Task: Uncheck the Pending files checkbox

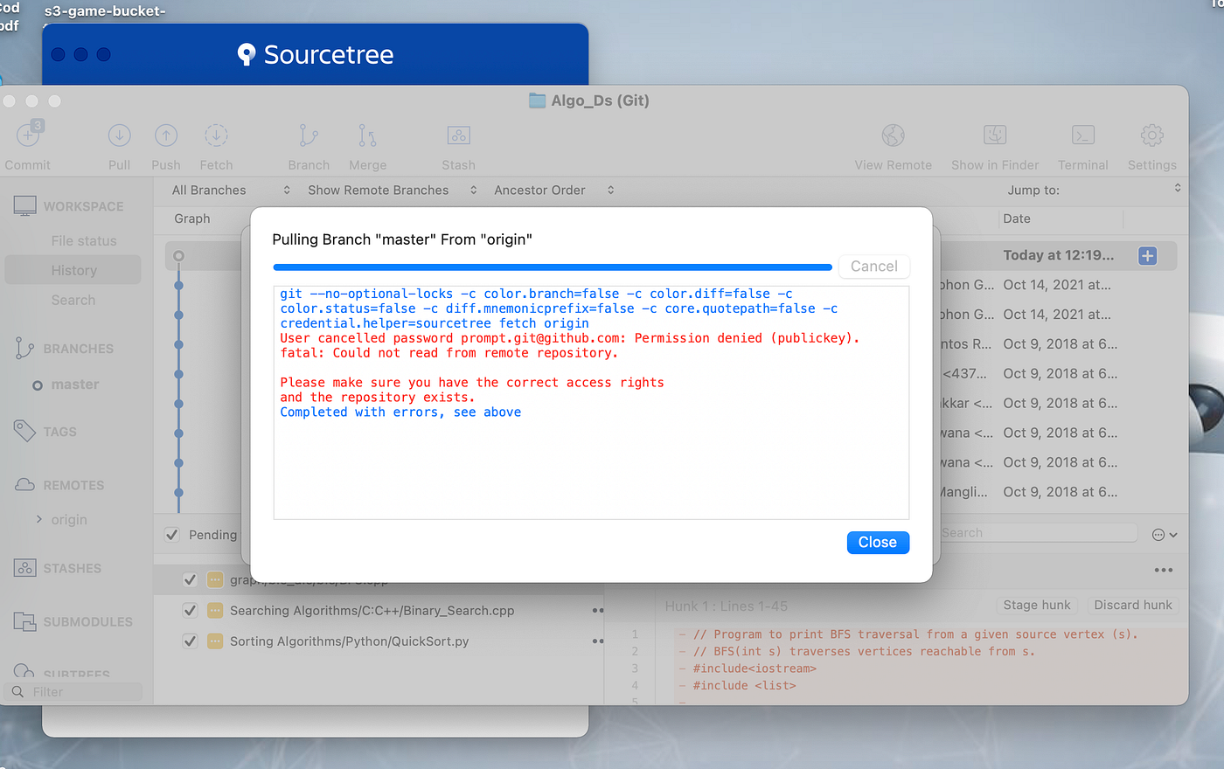Action: (x=171, y=535)
